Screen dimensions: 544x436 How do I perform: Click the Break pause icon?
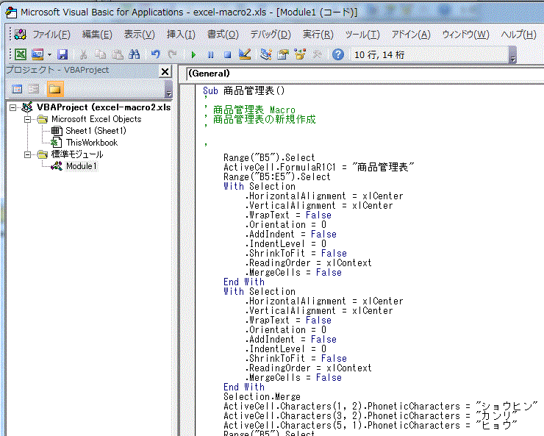click(210, 55)
